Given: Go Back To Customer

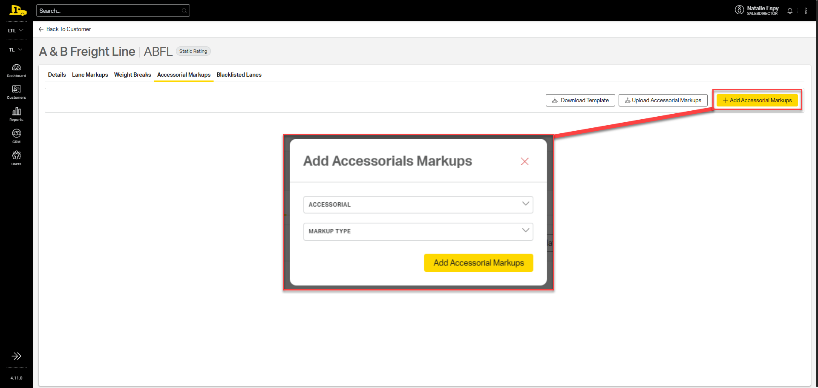Looking at the screenshot, I should tap(65, 29).
